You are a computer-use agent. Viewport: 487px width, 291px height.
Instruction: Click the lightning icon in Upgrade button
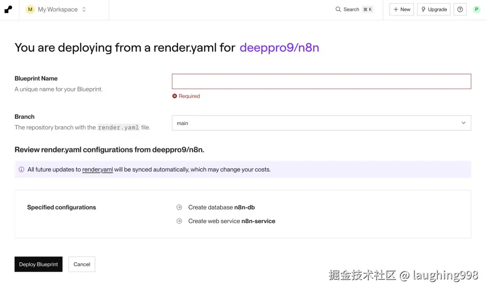click(x=423, y=9)
